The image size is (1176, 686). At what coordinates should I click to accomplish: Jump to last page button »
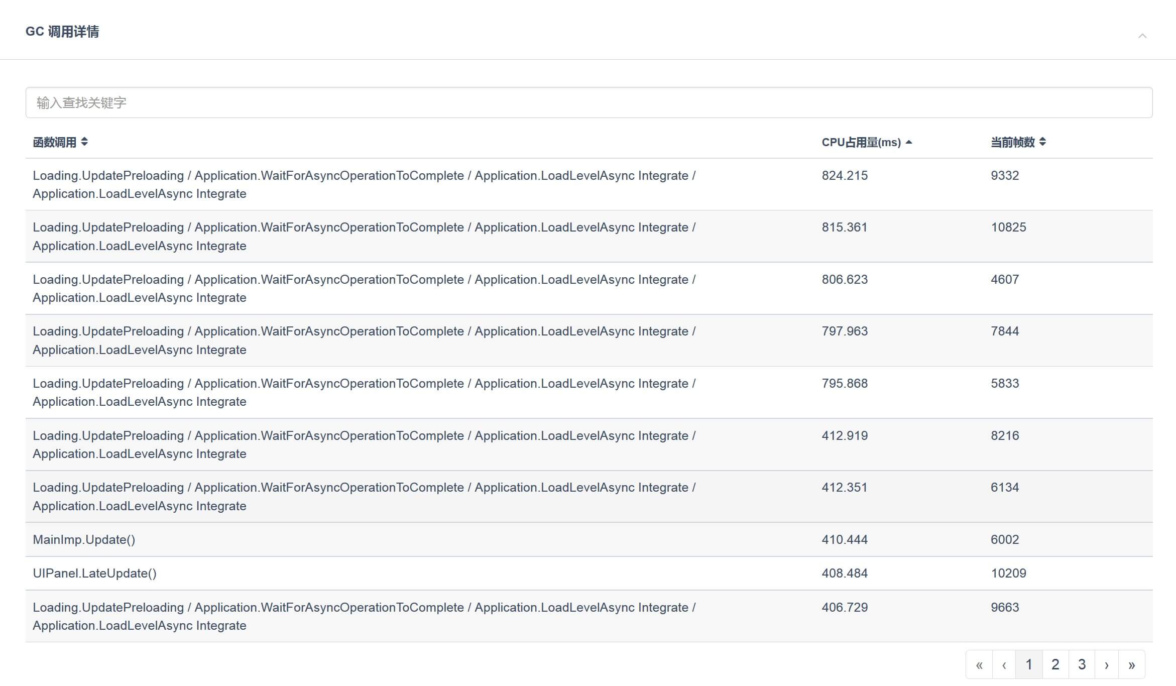click(x=1131, y=665)
